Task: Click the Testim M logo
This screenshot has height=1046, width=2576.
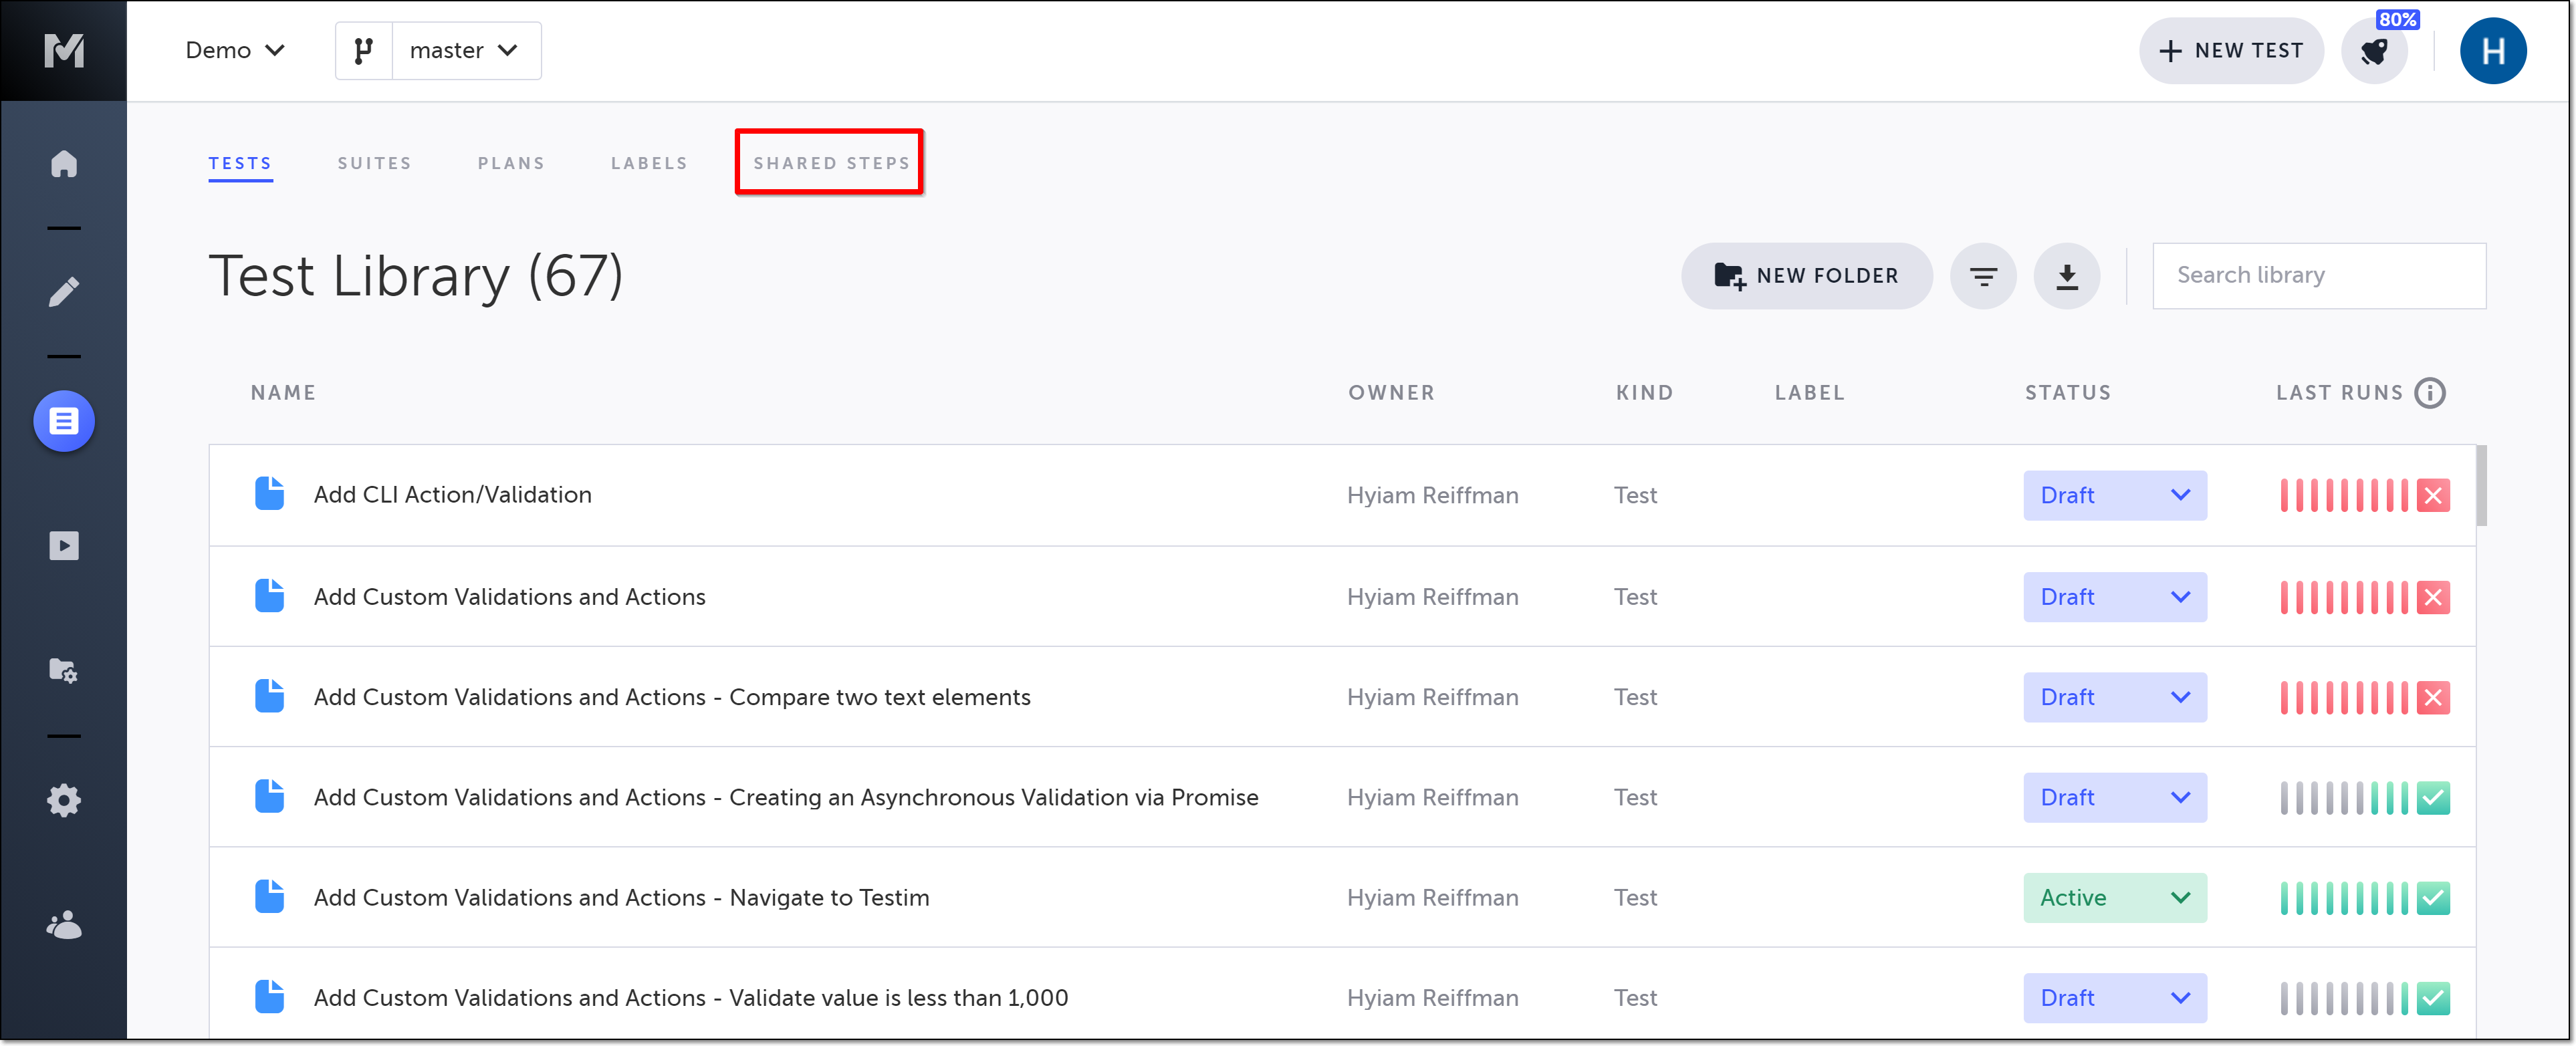Action: (x=64, y=50)
